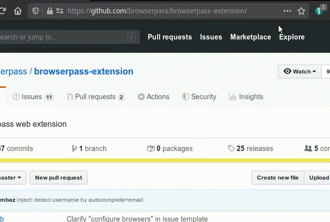Open the browserpass owner link
The height and width of the screenshot is (222, 330).
[x=13, y=72]
